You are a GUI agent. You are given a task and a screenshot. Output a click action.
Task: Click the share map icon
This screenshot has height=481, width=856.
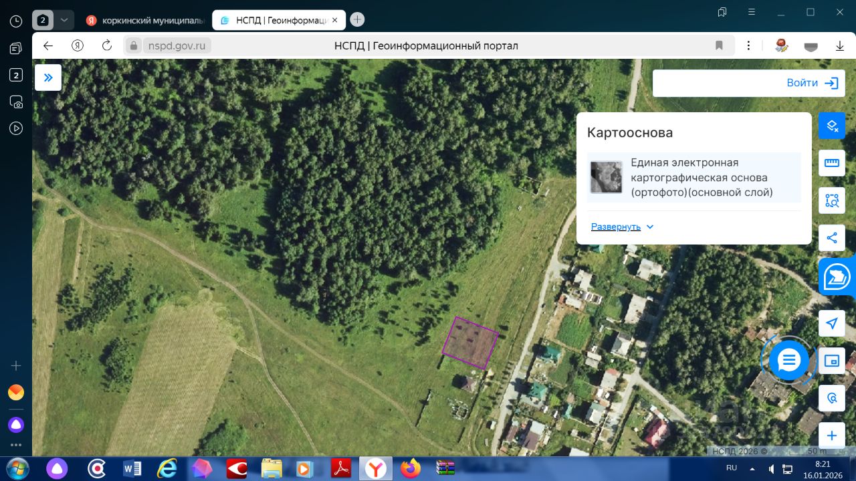coord(832,238)
